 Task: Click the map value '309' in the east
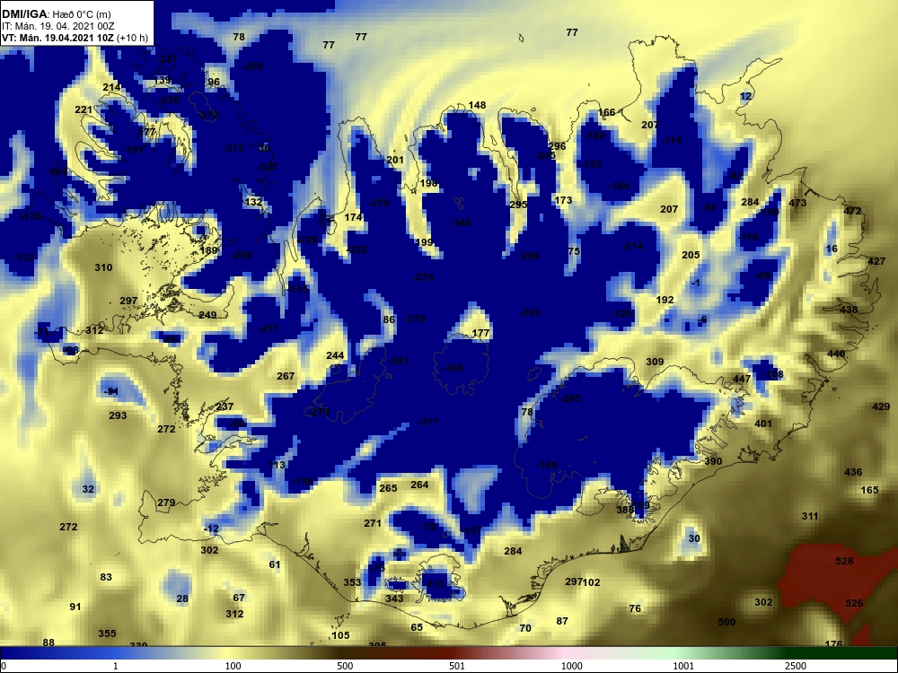point(655,362)
